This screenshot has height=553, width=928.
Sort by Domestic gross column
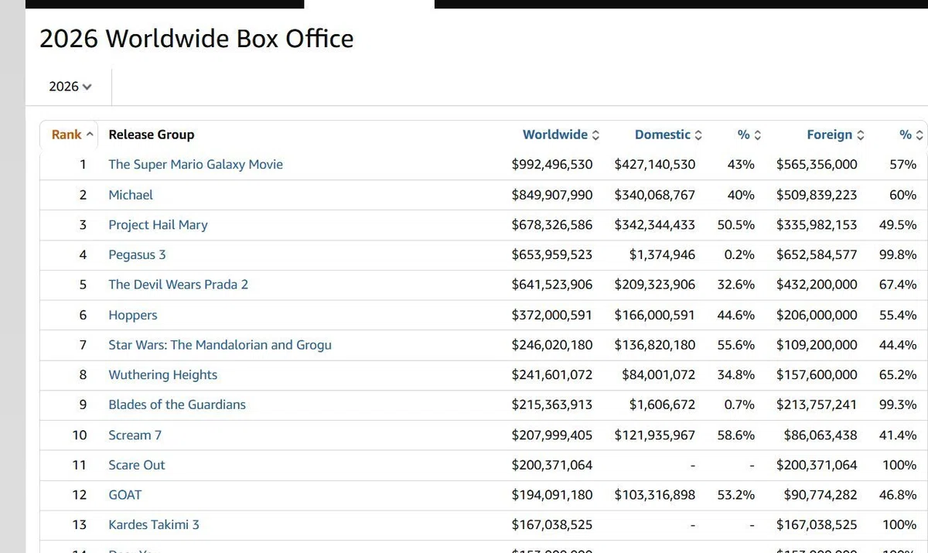coord(668,135)
